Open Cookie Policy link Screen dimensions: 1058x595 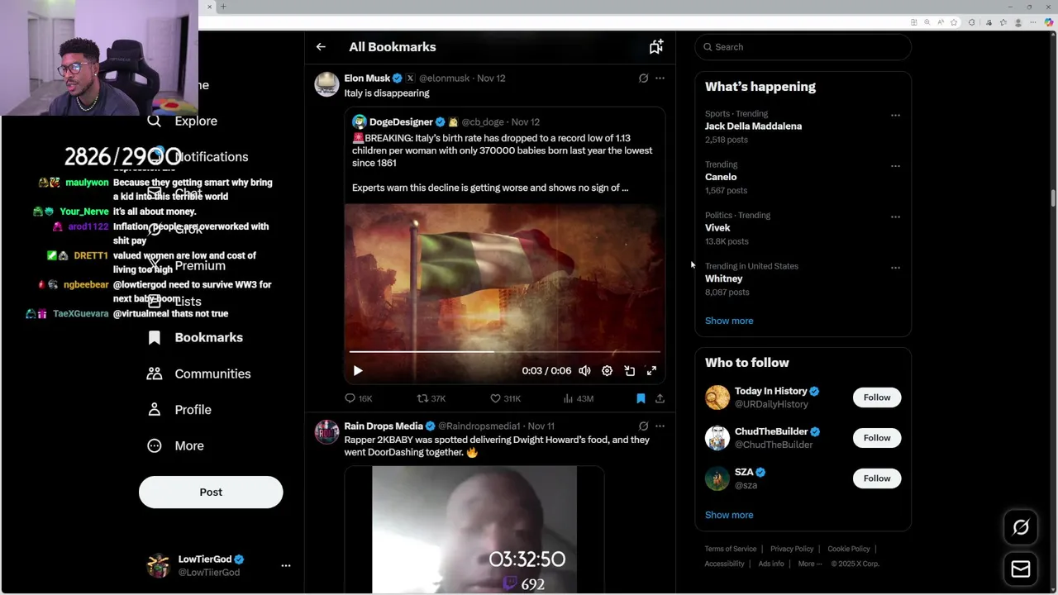click(x=849, y=549)
